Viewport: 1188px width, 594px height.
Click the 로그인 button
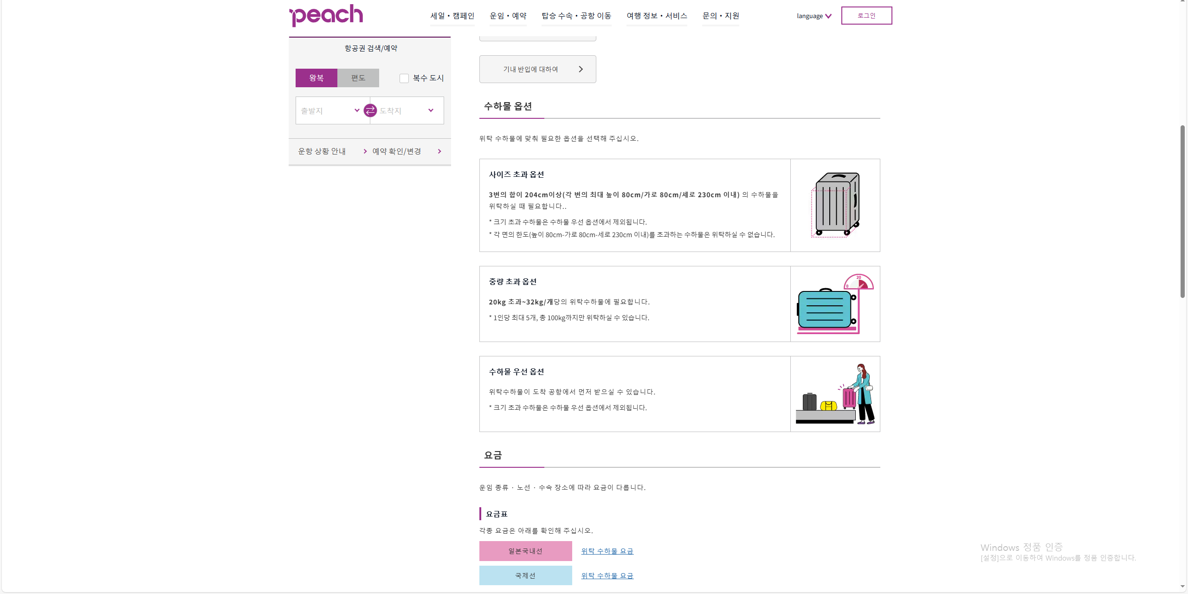866,15
